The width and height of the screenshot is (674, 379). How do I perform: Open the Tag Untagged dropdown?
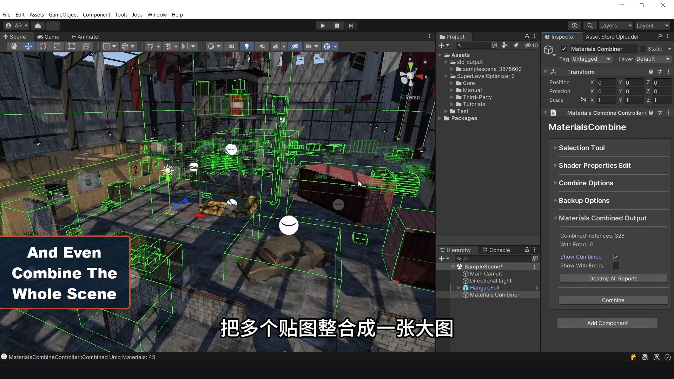coord(592,59)
